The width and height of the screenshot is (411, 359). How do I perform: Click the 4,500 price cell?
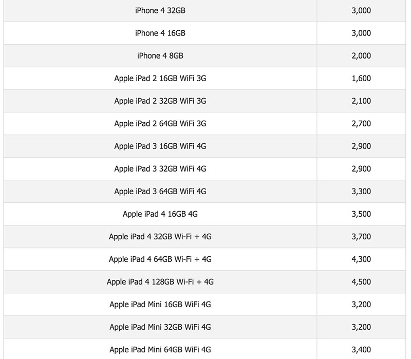pos(361,282)
